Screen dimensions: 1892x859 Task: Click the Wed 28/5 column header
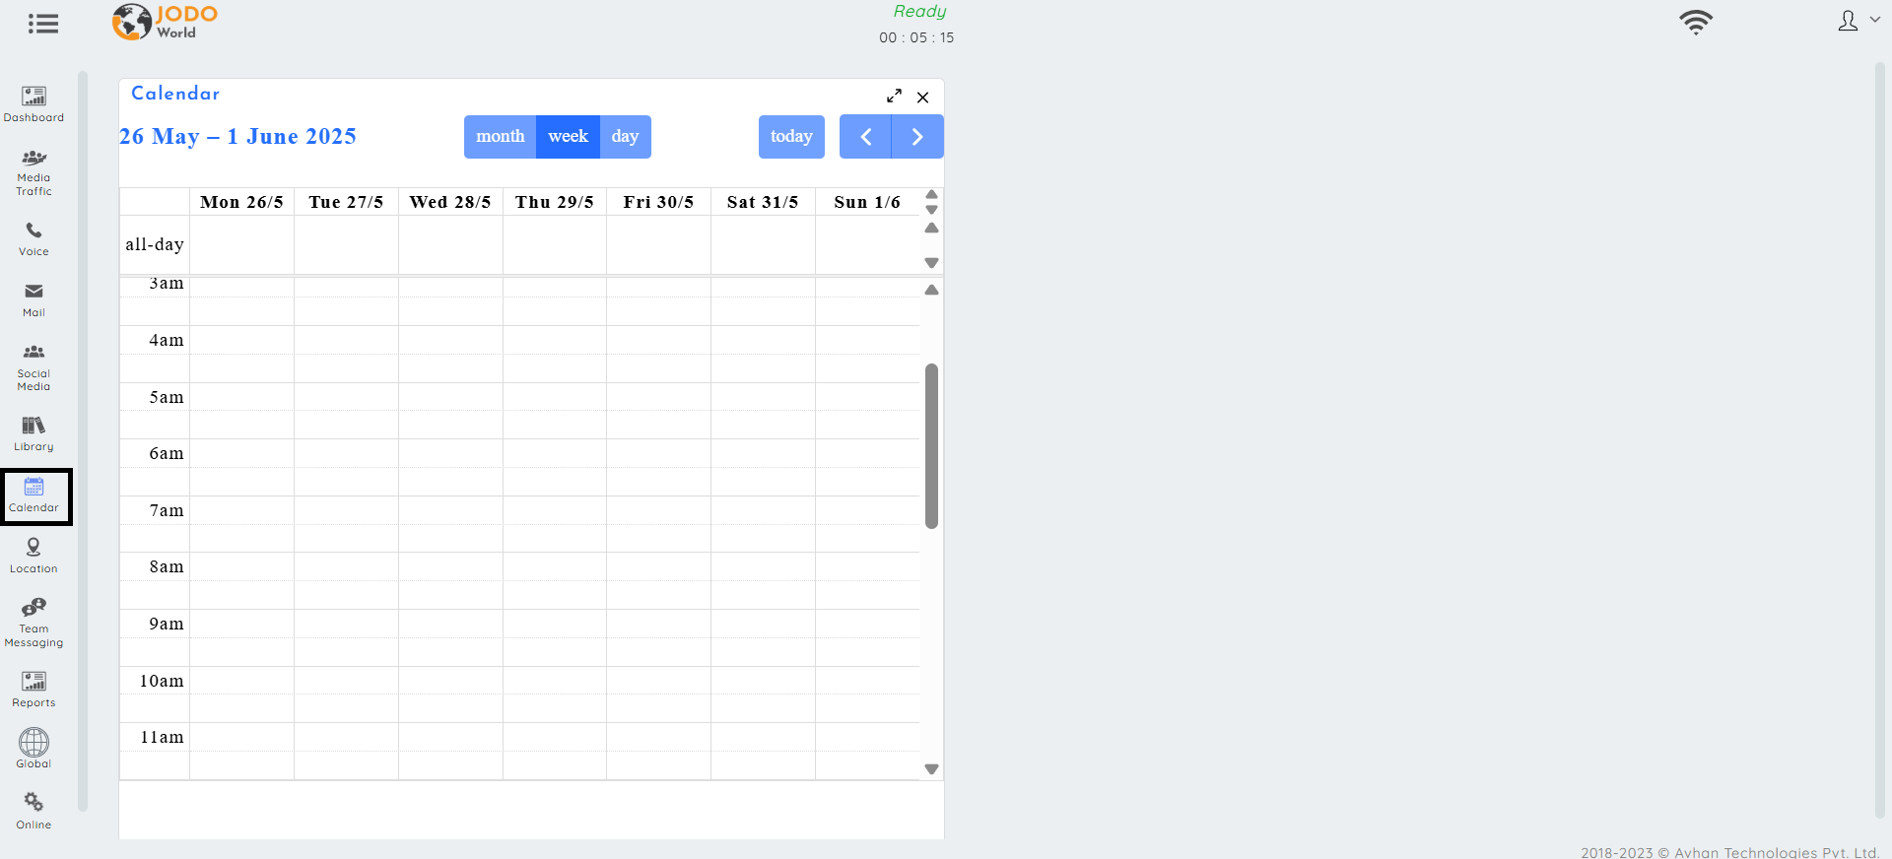click(450, 202)
